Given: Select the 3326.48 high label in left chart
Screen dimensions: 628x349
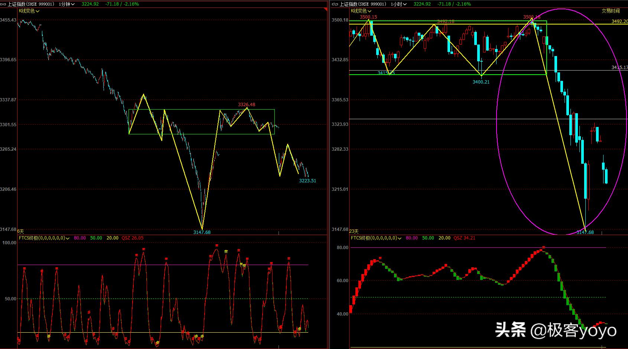Looking at the screenshot, I should [x=247, y=105].
